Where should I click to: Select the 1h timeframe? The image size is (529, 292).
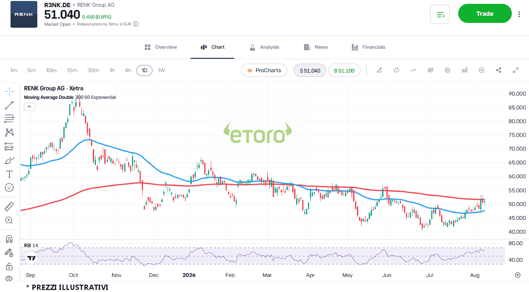(112, 70)
